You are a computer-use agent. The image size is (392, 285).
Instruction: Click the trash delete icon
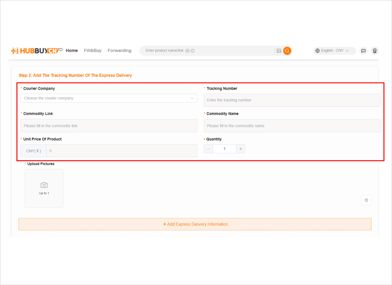366,200
